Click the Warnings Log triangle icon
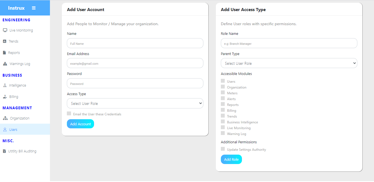374x182 pixels. (x=5, y=64)
